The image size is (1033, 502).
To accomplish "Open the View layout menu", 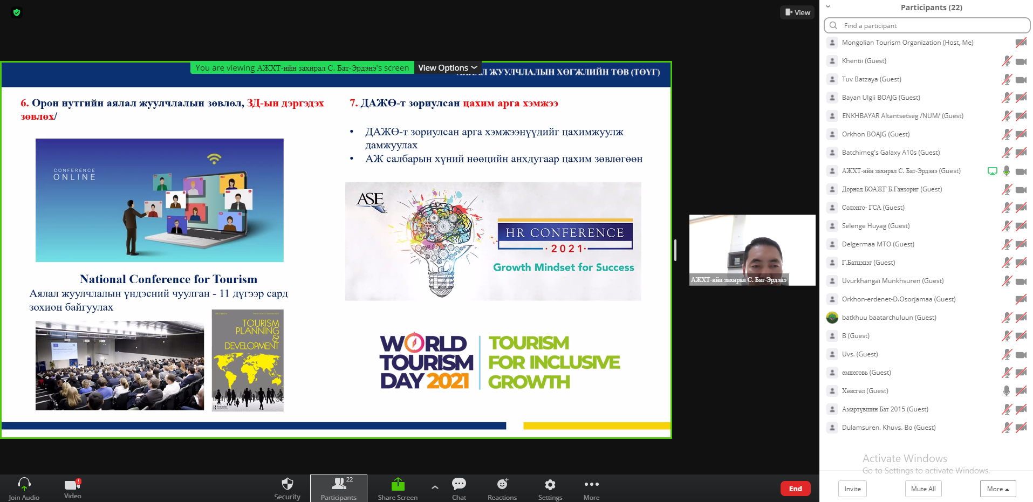I will [797, 12].
